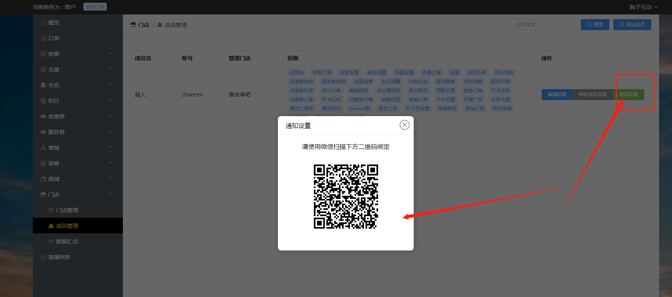Click the 概览 home icon in sidebar
The height and width of the screenshot is (297, 672).
pos(43,23)
